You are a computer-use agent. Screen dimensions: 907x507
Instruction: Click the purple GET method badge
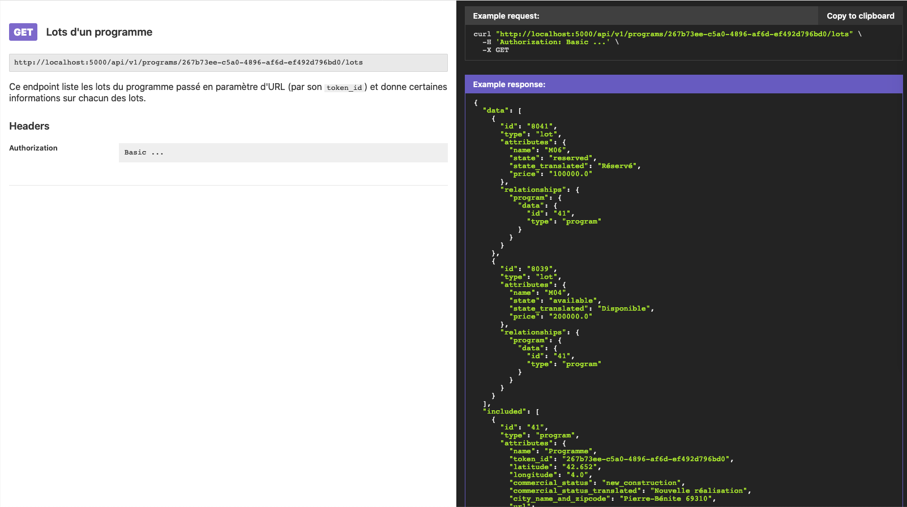pyautogui.click(x=23, y=32)
